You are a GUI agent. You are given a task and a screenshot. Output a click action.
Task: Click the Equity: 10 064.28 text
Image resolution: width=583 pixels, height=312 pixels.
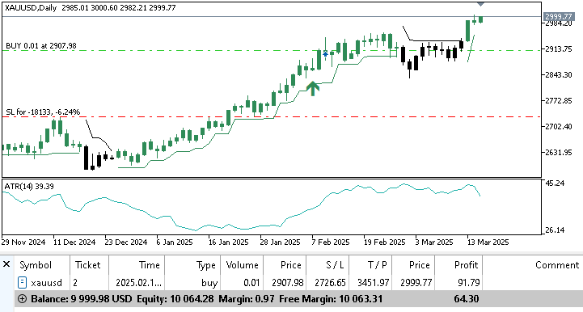click(x=175, y=299)
